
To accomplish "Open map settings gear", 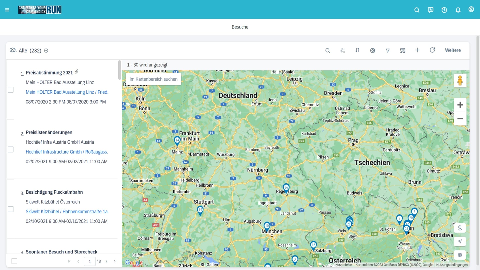I will coord(460,255).
